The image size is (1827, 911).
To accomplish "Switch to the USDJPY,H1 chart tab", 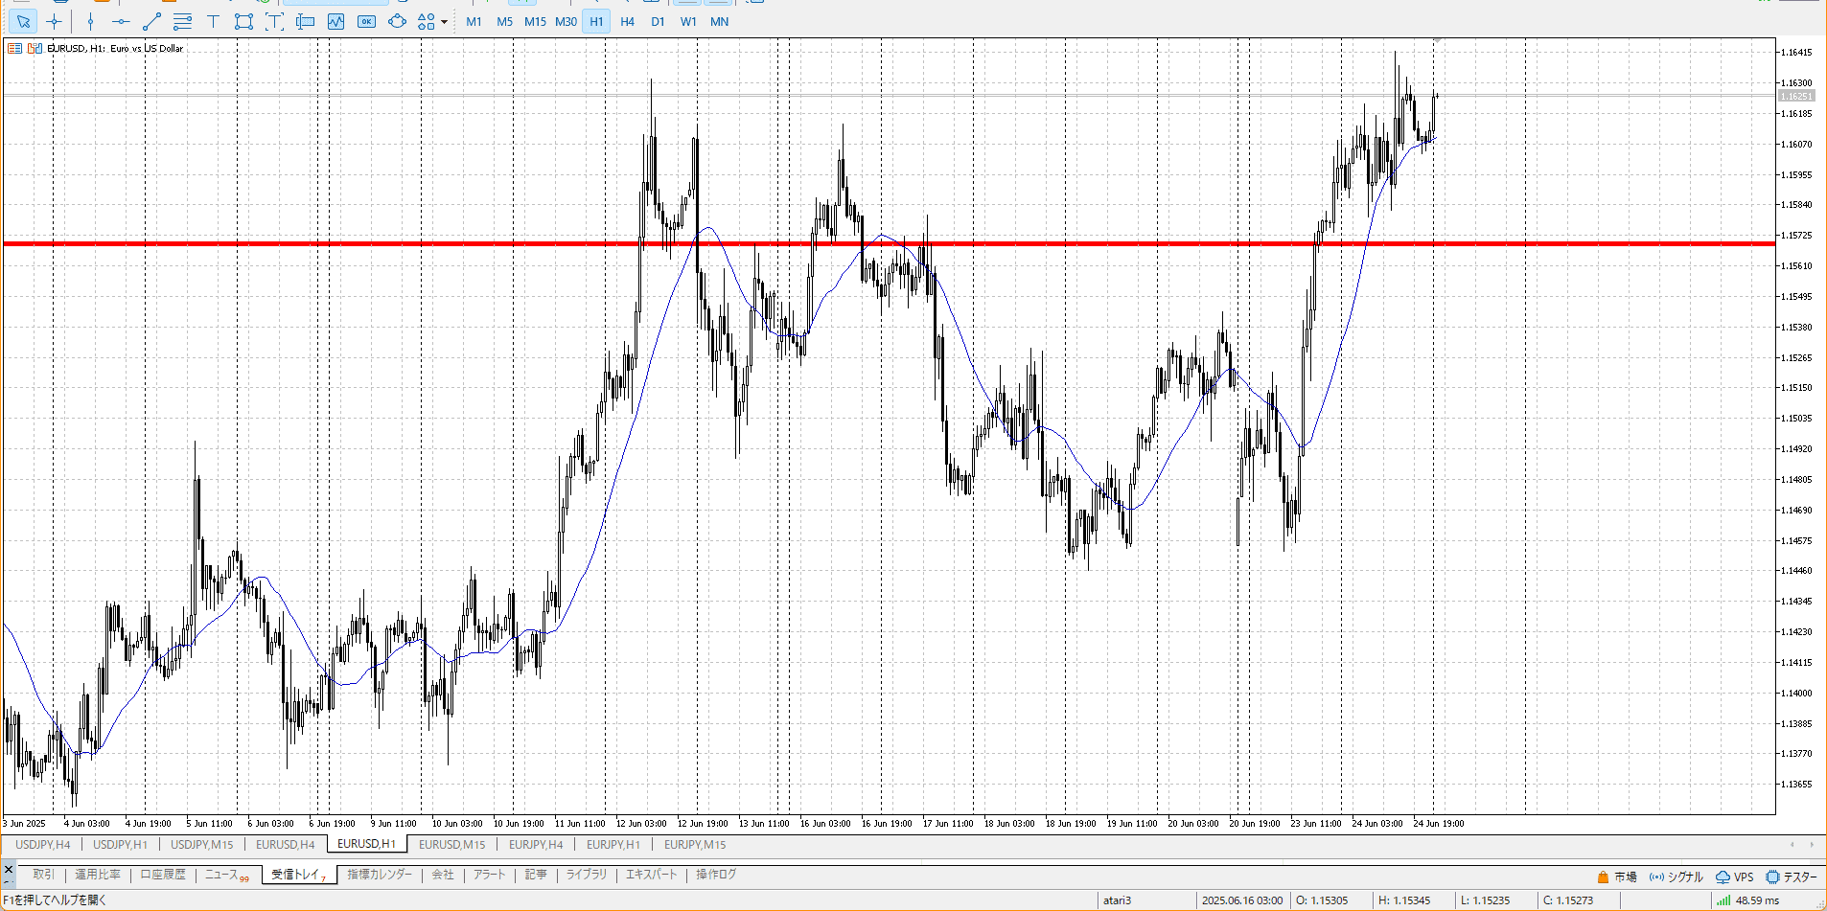I will tap(120, 844).
